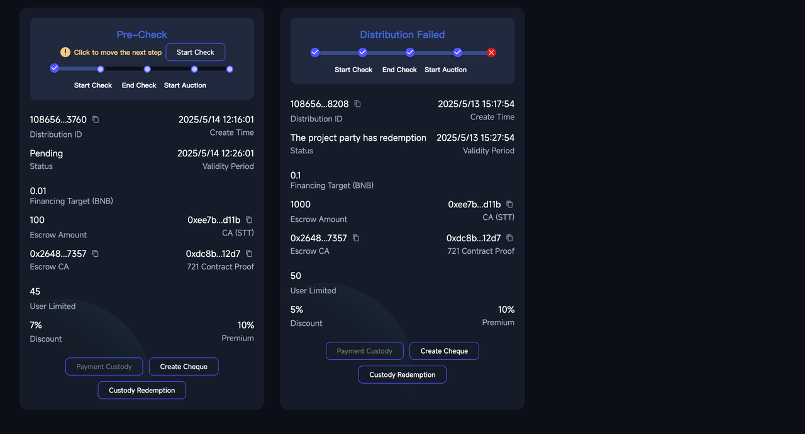805x434 pixels.
Task: Click status "The project party has redemption"
Action: [358, 138]
